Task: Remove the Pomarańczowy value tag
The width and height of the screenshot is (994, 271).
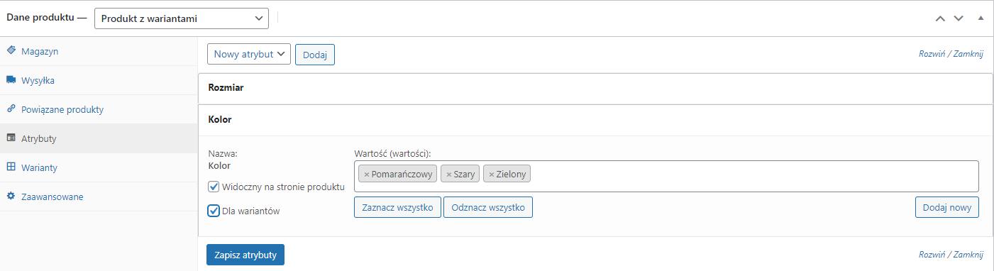Action: click(x=366, y=175)
